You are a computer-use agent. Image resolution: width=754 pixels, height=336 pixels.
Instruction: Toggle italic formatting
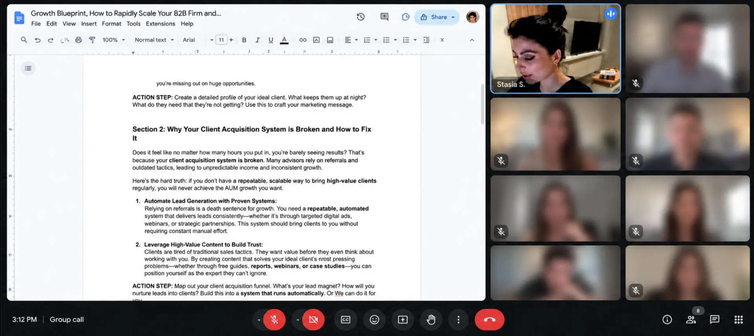click(258, 40)
